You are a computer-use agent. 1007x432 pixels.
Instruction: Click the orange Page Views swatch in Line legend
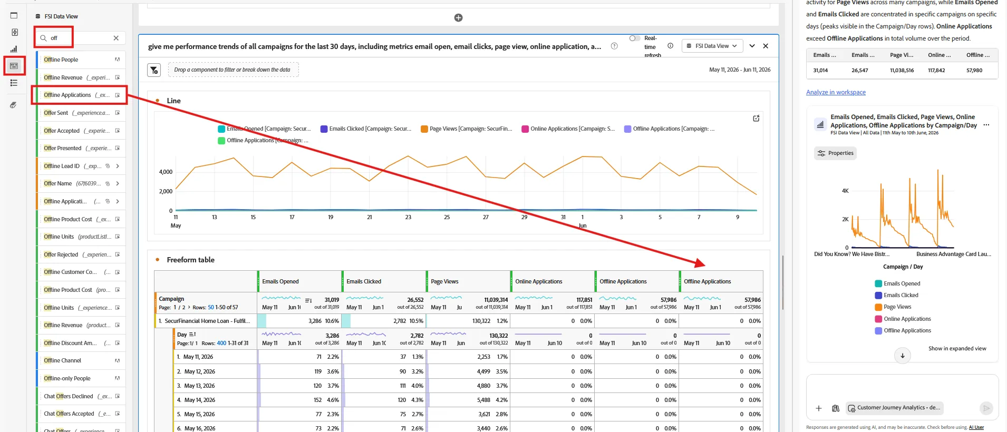tap(424, 129)
